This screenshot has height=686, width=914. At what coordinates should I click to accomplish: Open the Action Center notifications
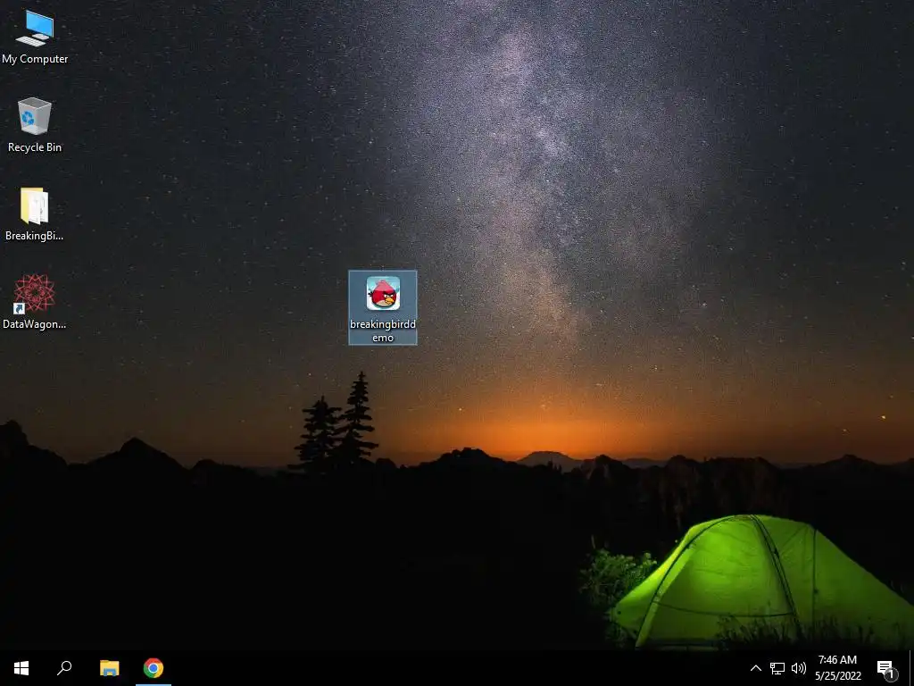(886, 668)
